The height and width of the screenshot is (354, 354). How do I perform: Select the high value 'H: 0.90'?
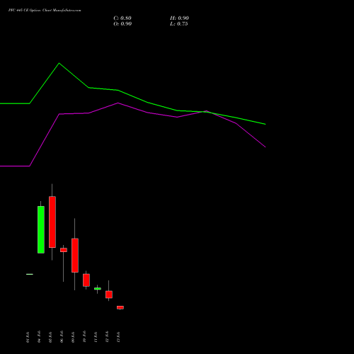click(179, 18)
